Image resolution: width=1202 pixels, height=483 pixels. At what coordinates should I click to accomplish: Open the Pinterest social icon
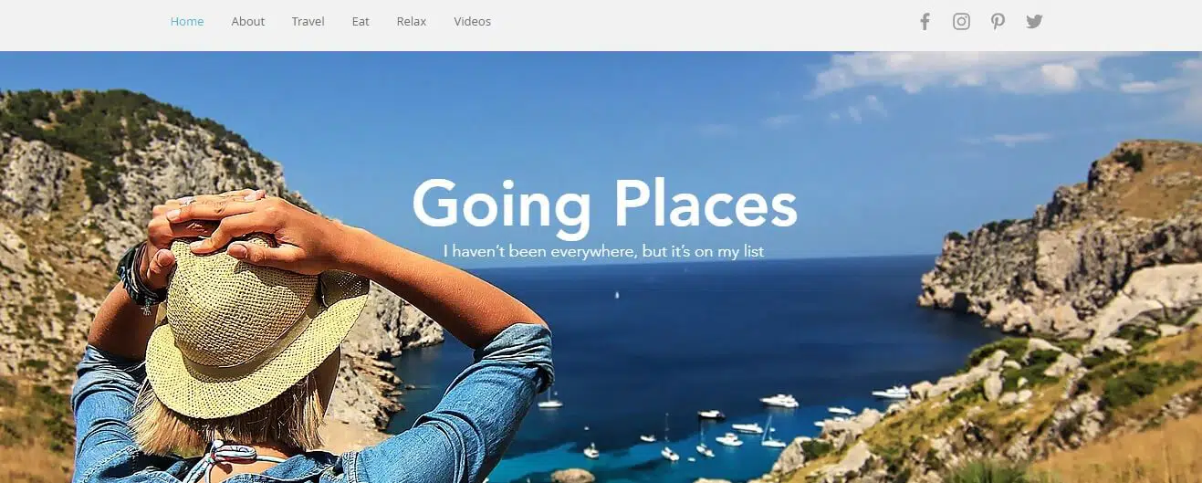coord(998,21)
